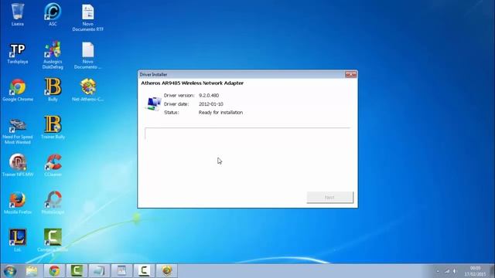Open the Windows Start menu orb
Screen dimensions: 495x278
[x=10, y=271]
